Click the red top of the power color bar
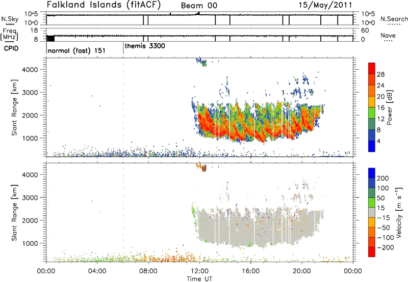 tap(372, 68)
